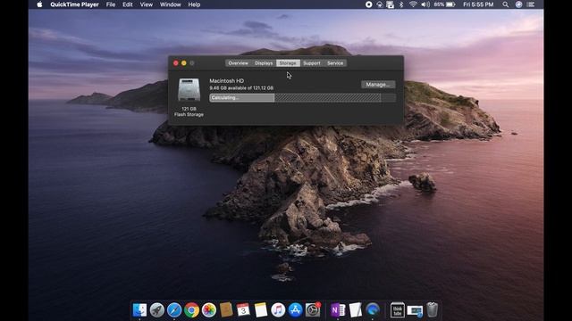
Task: Open the Apple menu
Action: [39, 4]
